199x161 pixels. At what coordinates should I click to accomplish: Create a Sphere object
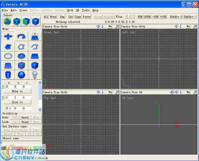coord(21,75)
